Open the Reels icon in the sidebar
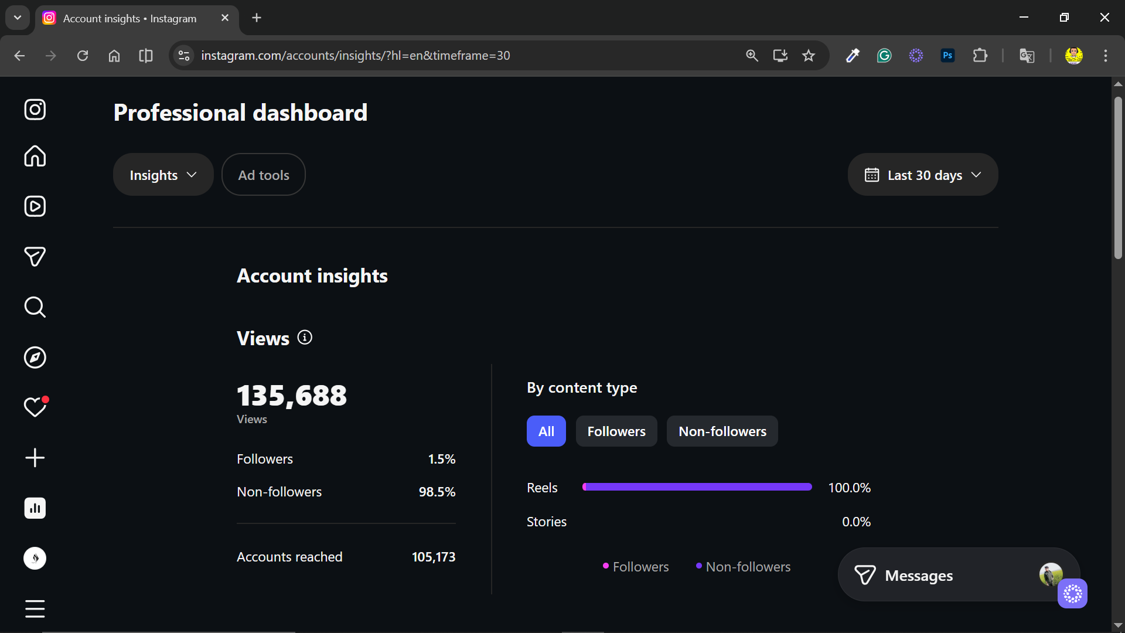Screen dimensions: 1125x633 click(35, 206)
